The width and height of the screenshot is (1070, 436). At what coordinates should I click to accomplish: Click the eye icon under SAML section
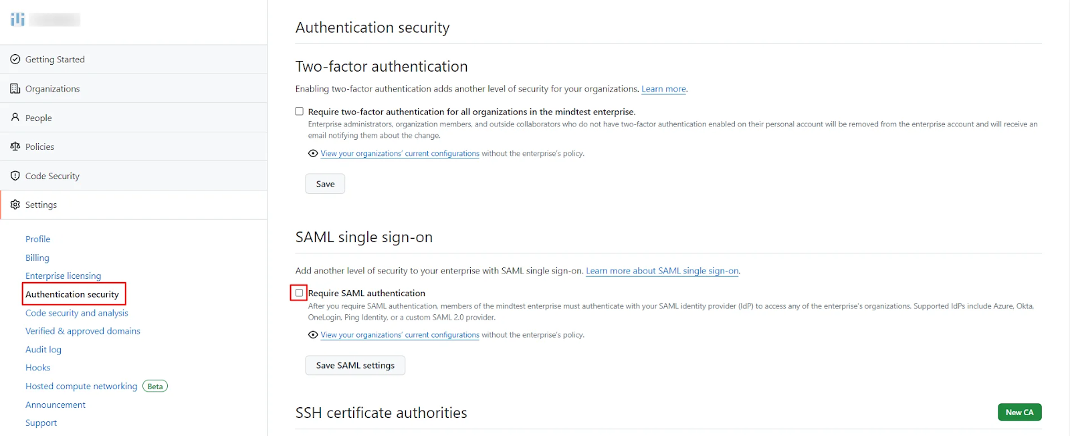[313, 335]
